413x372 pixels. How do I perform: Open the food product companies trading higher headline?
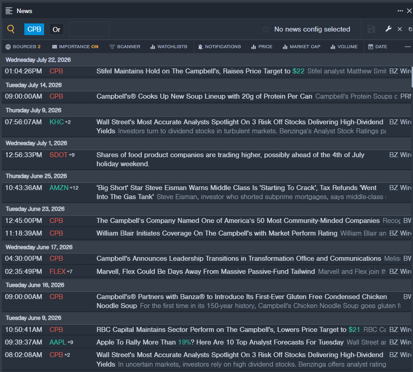click(230, 159)
